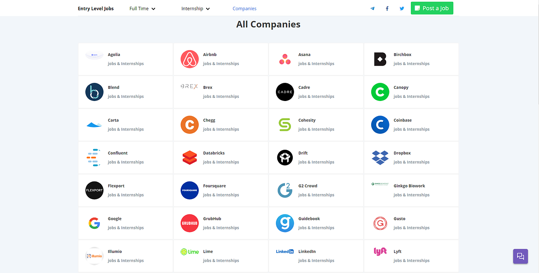Open the Agolia company name link
Screen dimensions: 539x273
click(x=114, y=55)
